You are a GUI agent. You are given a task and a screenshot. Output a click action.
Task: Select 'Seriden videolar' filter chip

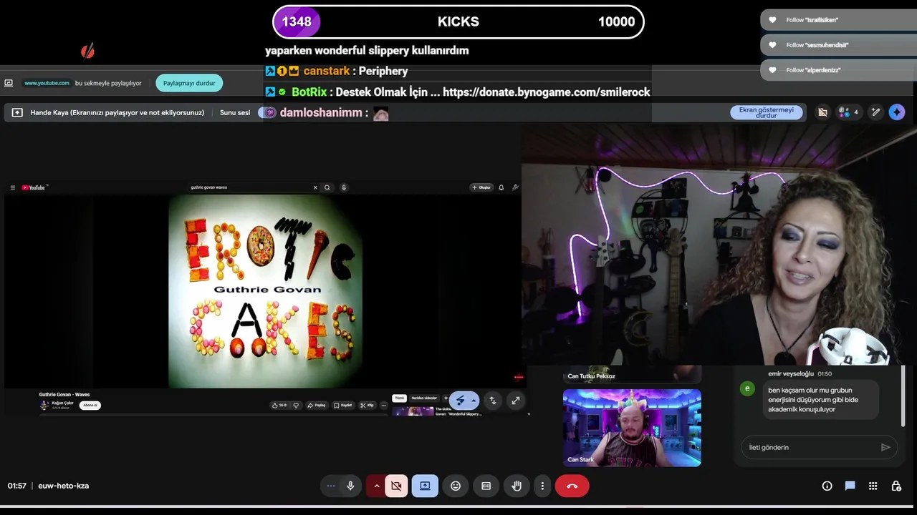(424, 398)
